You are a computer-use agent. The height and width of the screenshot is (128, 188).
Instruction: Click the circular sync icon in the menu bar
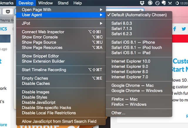150,3
